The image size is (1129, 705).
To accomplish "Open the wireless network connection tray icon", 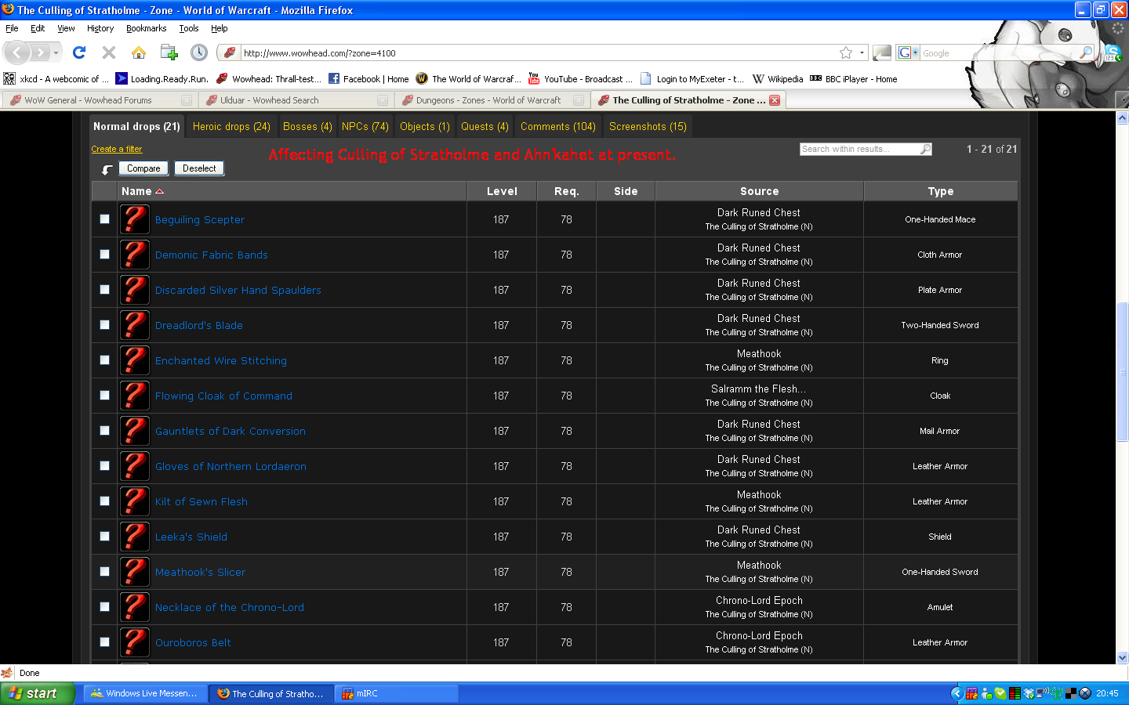I will pyautogui.click(x=1042, y=693).
